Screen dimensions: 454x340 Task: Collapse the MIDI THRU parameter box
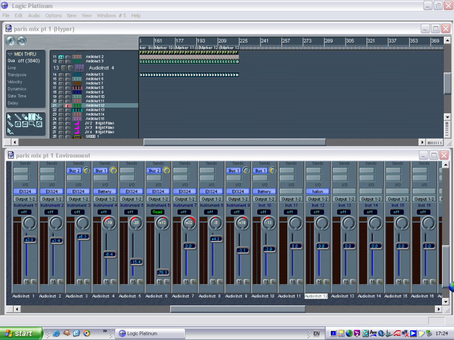[10, 54]
